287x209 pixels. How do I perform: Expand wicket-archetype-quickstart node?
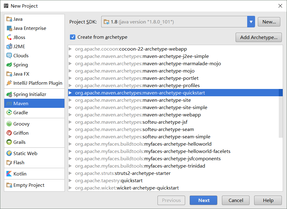point(70,188)
